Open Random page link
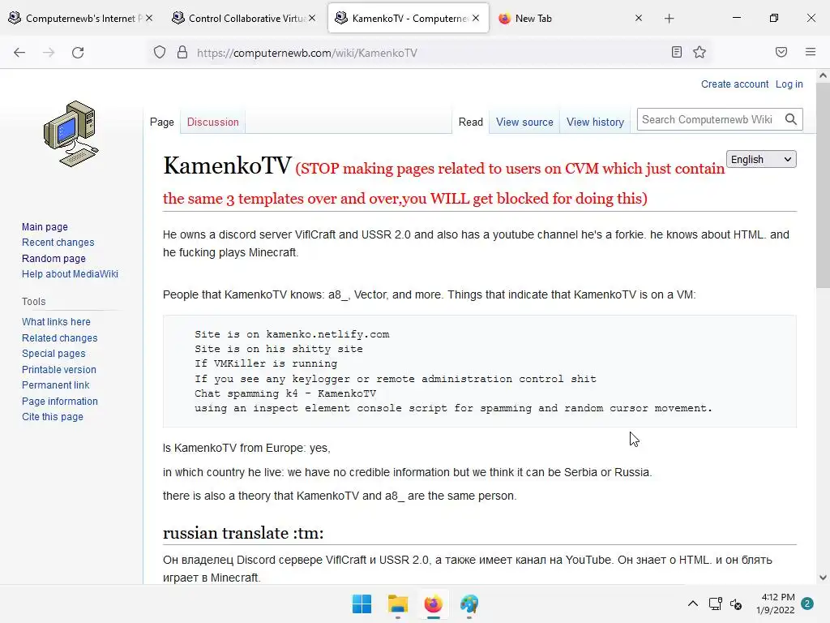 53,259
